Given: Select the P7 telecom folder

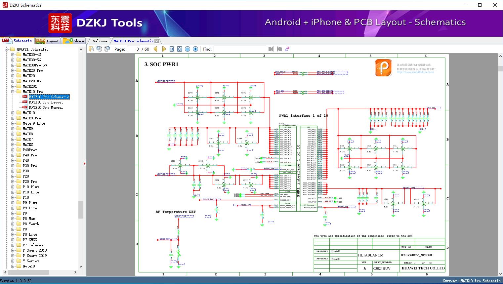Looking at the screenshot, I should 33,245.
